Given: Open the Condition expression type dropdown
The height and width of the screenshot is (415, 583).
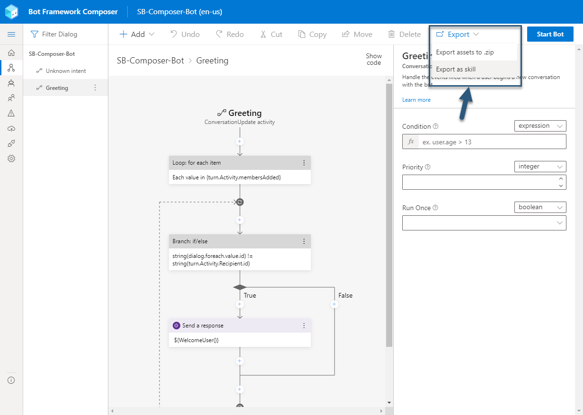Looking at the screenshot, I should tap(540, 126).
